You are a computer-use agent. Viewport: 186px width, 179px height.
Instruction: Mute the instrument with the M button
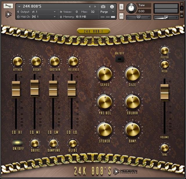pos(121,16)
